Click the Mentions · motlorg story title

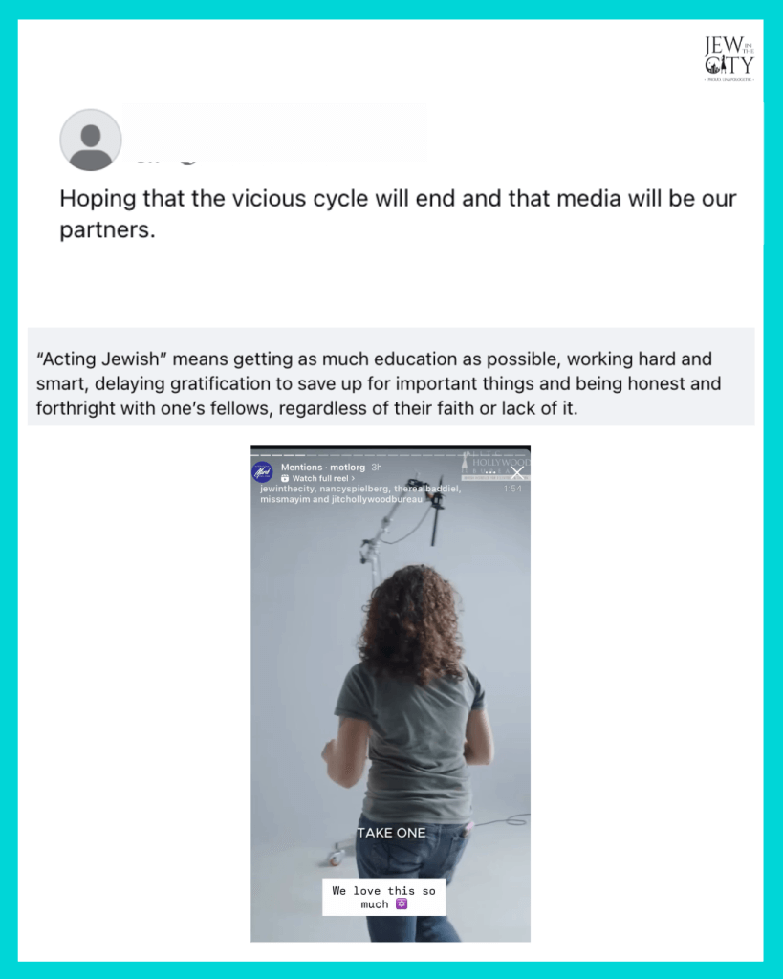click(323, 467)
